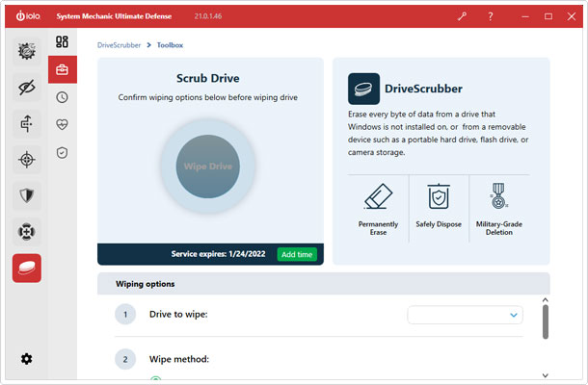Click the iolo logo in title bar
Viewport: 588px width, 385px height.
coord(28,16)
